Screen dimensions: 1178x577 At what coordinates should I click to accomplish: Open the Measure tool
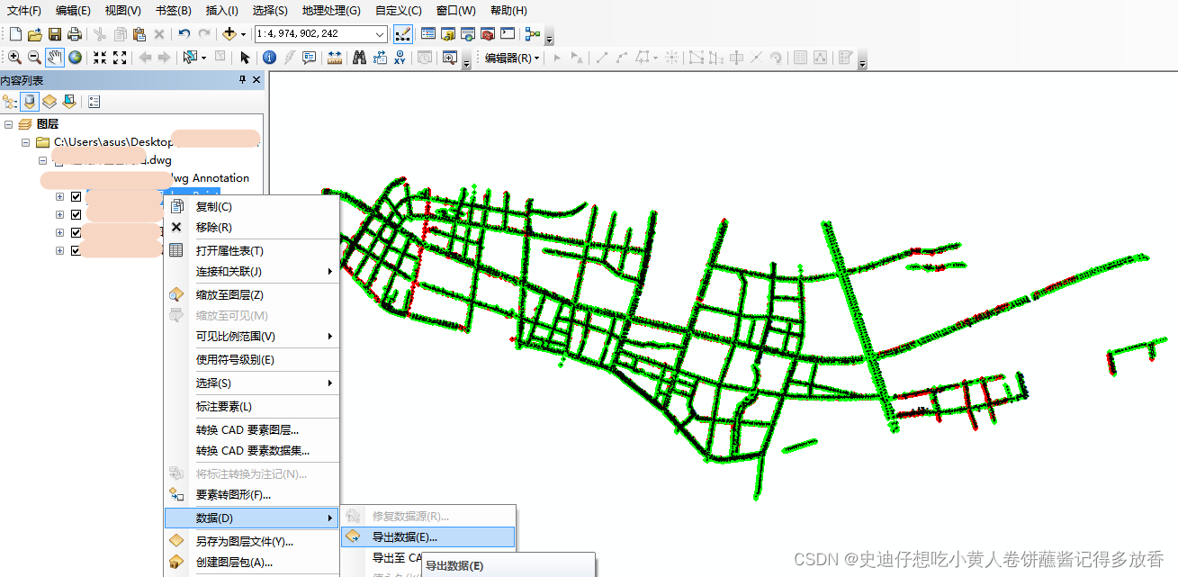pos(335,58)
